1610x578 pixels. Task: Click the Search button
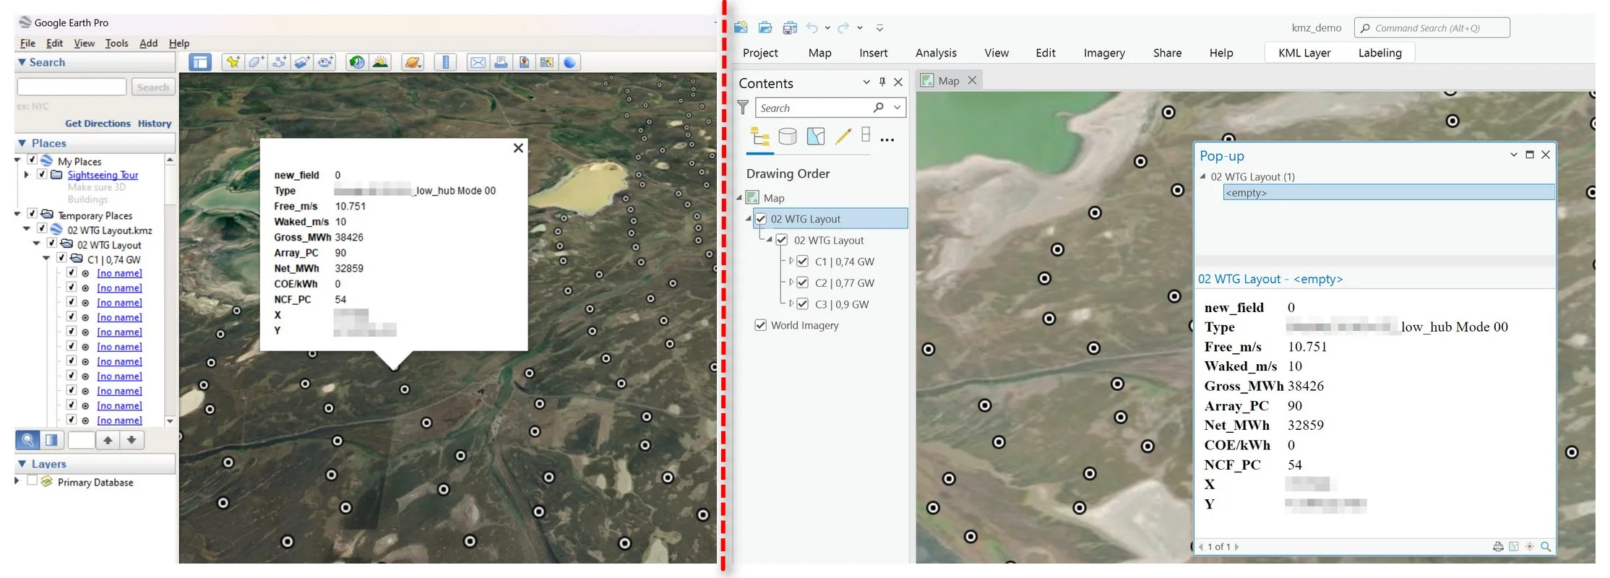(153, 87)
